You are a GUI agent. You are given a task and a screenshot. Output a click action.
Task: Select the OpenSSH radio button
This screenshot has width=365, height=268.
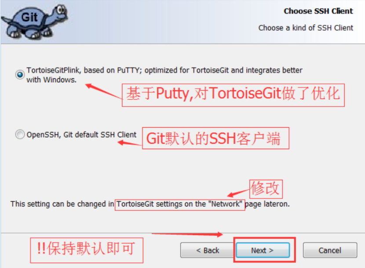20,135
